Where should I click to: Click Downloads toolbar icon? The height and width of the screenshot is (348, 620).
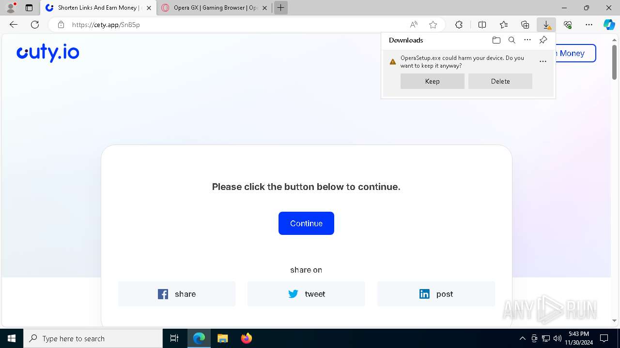click(x=546, y=25)
